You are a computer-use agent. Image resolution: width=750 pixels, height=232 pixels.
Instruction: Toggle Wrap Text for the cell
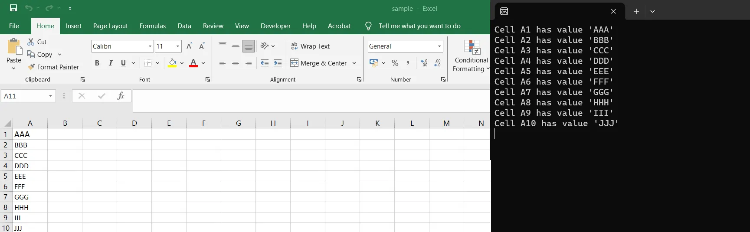tap(310, 46)
